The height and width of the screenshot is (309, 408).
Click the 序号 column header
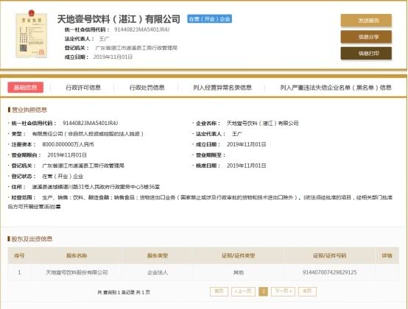coord(19,256)
